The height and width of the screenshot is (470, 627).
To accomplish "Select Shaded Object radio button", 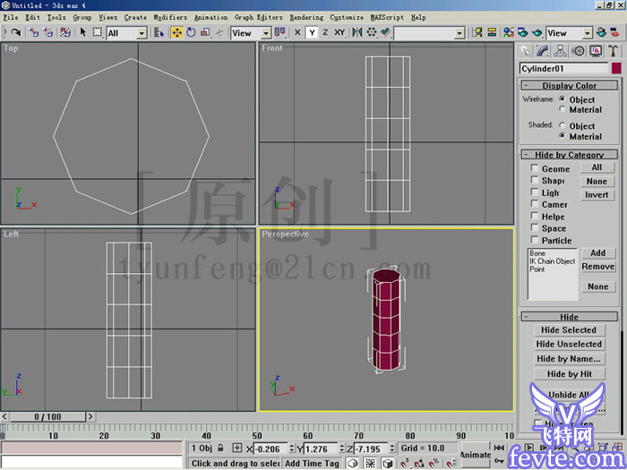I will pos(563,125).
